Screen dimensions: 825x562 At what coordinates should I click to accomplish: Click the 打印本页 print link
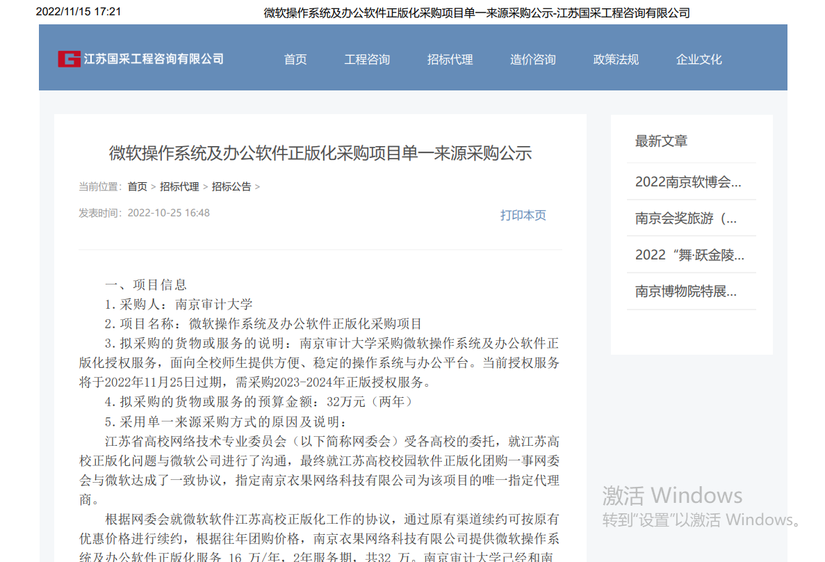(523, 215)
